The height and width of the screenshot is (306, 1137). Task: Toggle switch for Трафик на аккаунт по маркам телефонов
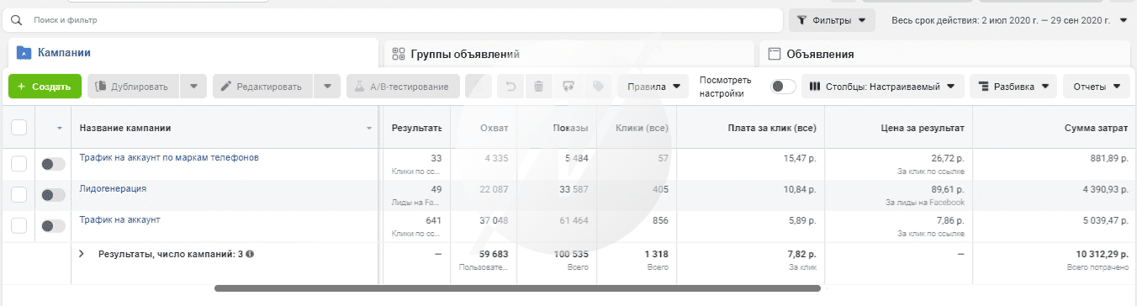pyautogui.click(x=53, y=164)
